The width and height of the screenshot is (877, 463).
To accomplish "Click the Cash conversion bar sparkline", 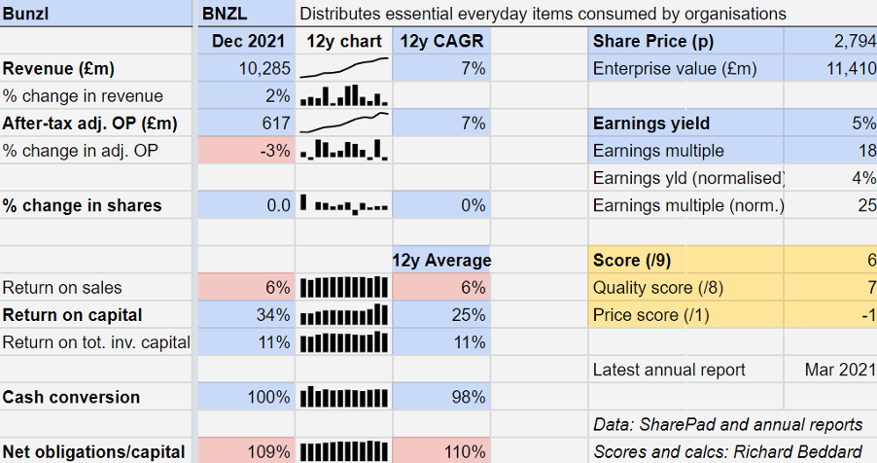I will pyautogui.click(x=344, y=398).
